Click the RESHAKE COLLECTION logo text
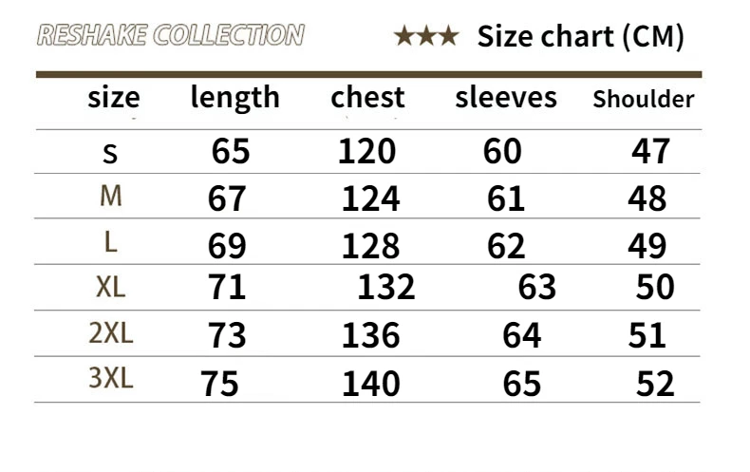 coord(171,35)
